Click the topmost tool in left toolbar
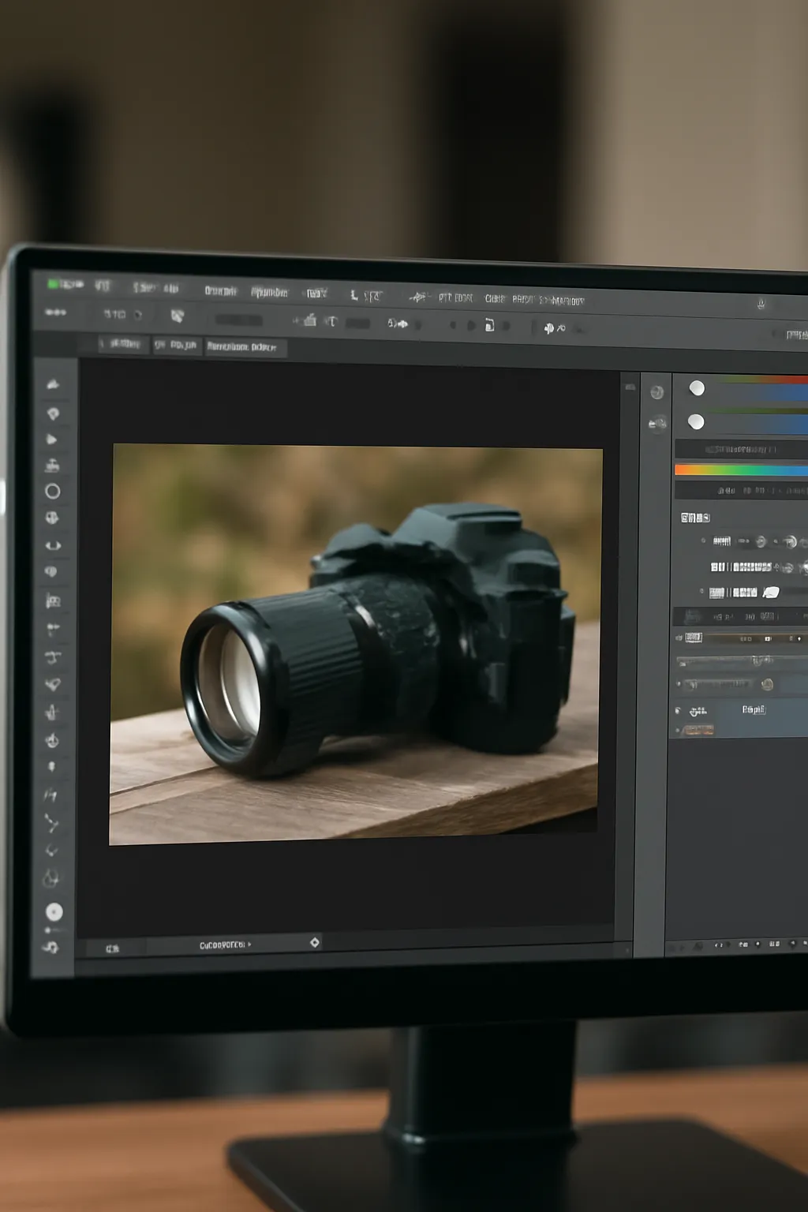Viewport: 808px width, 1212px height. [x=53, y=384]
